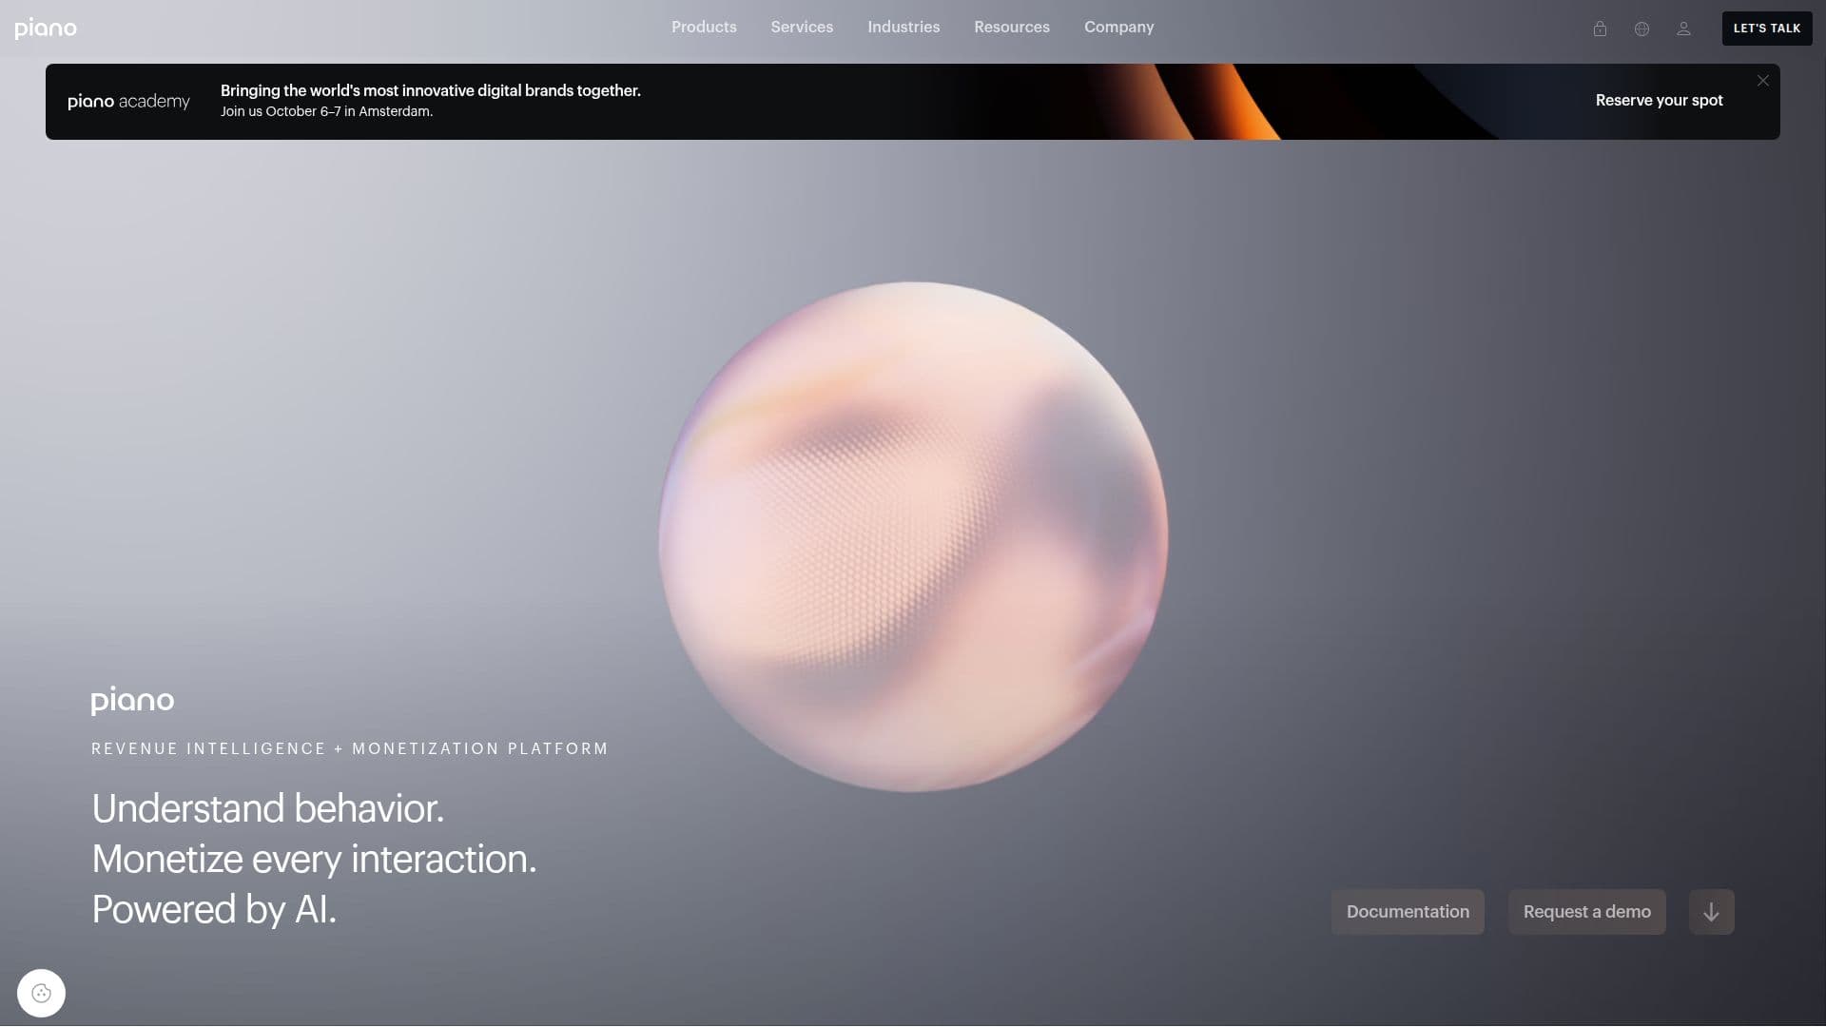Click the Piano logo in header

(46, 29)
